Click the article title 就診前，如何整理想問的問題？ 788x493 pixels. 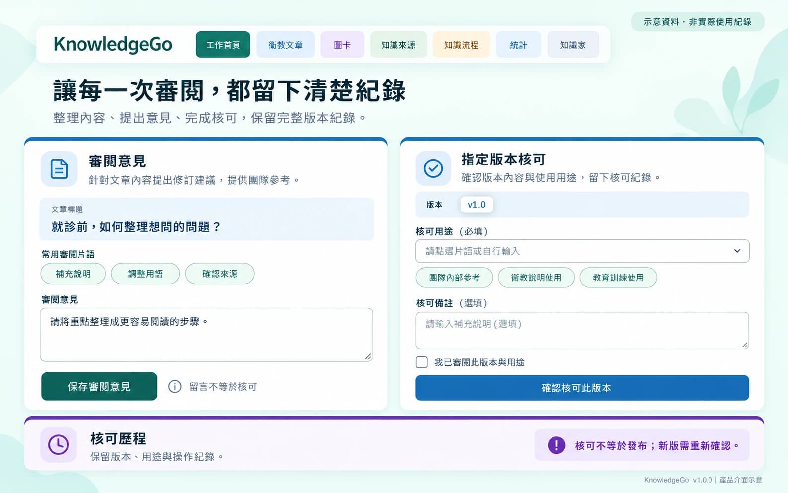coord(136,227)
